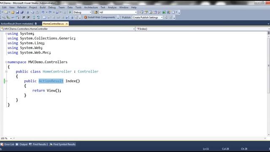Viewport: 270px width, 152px height.
Task: Click the Redo arrow icon
Action: tap(50, 12)
